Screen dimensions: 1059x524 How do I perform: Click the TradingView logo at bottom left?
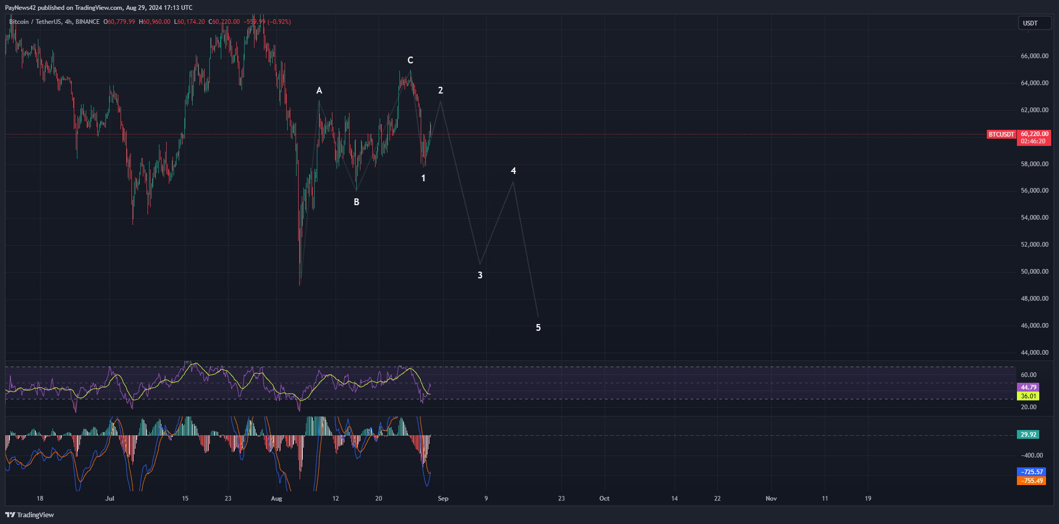pos(30,515)
